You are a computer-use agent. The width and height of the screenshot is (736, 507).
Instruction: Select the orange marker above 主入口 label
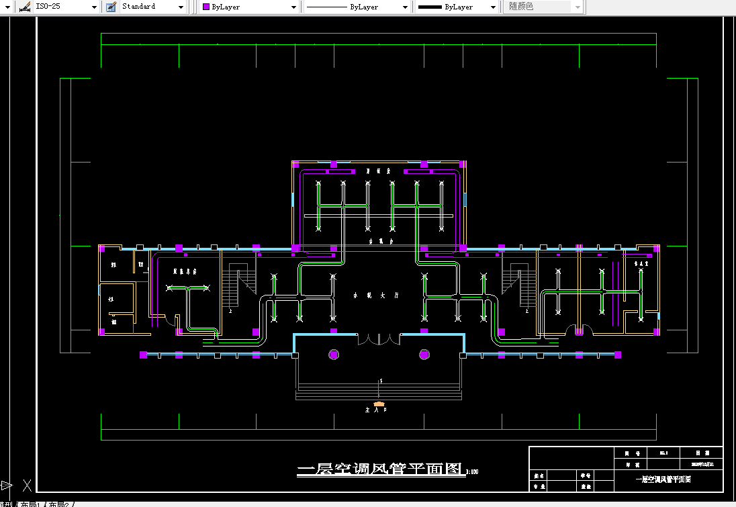(379, 404)
